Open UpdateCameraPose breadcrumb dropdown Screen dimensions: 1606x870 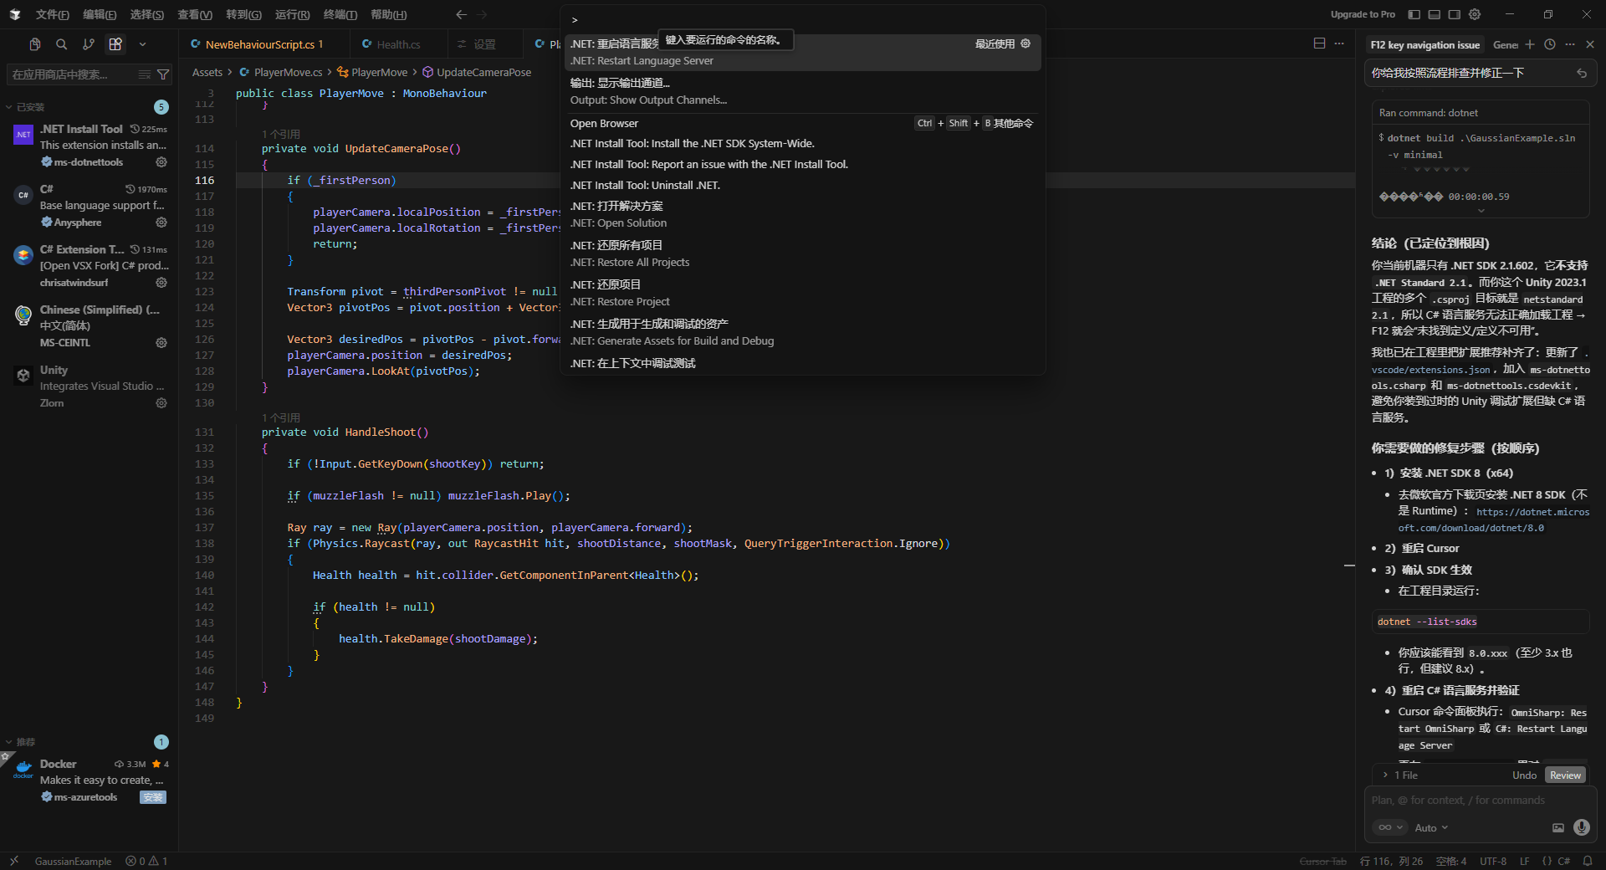pos(477,73)
